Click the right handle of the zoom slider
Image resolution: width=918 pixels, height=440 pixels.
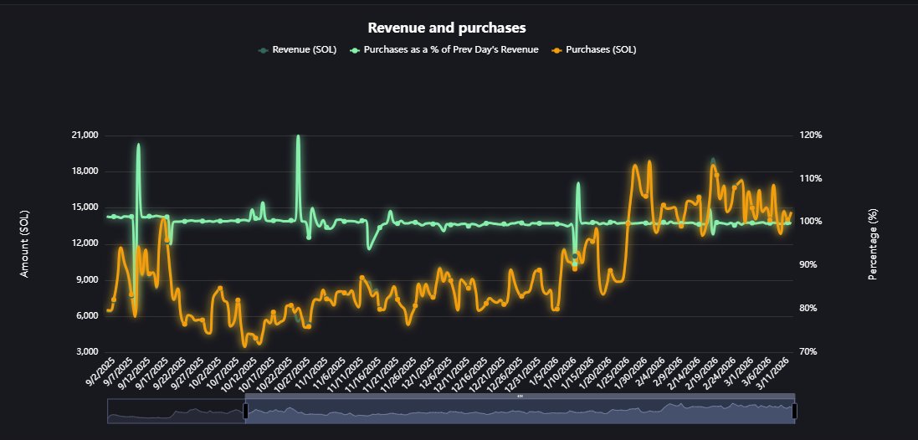(x=794, y=411)
